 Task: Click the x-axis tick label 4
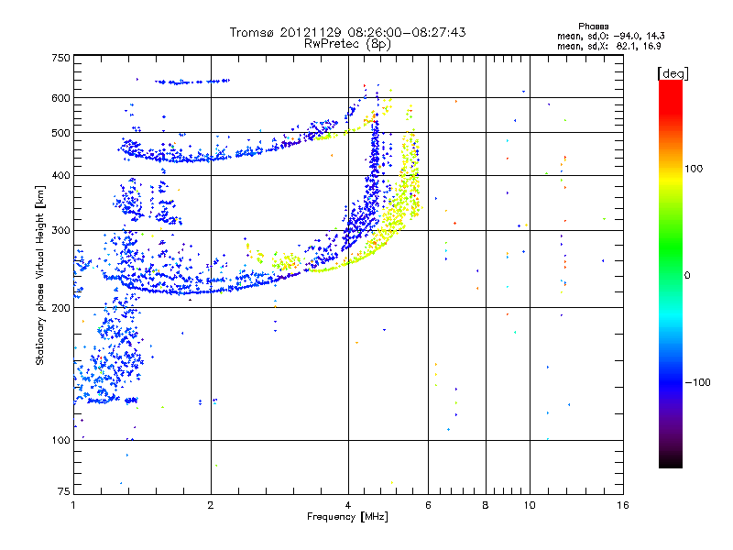point(348,505)
